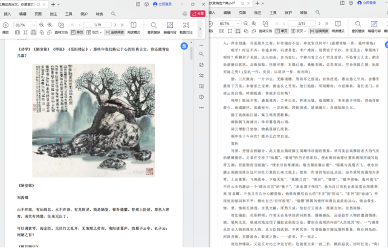
Task: Add a new tab in right window
Action: pyautogui.click(x=257, y=3)
